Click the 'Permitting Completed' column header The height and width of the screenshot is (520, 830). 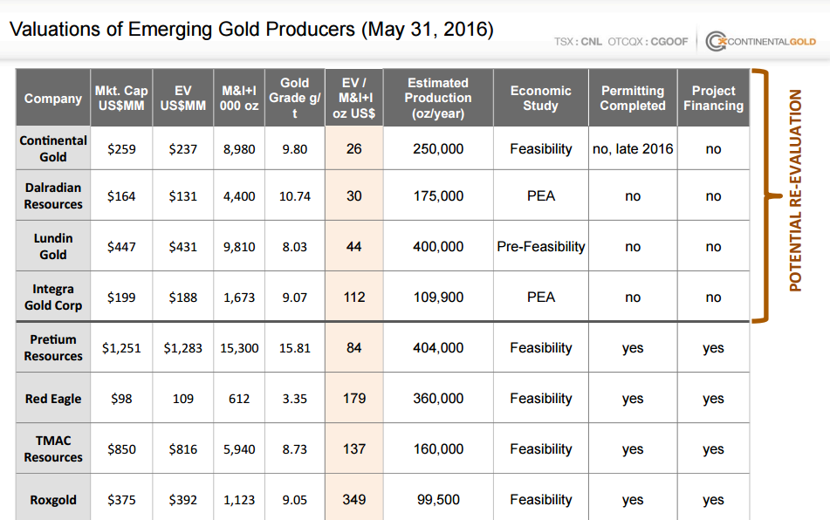click(633, 99)
